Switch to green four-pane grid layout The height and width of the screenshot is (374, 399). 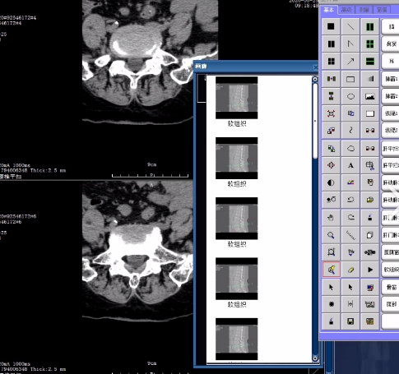(x=370, y=44)
